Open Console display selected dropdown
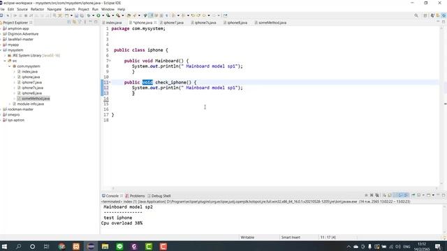447x251 pixels. (x=423, y=195)
